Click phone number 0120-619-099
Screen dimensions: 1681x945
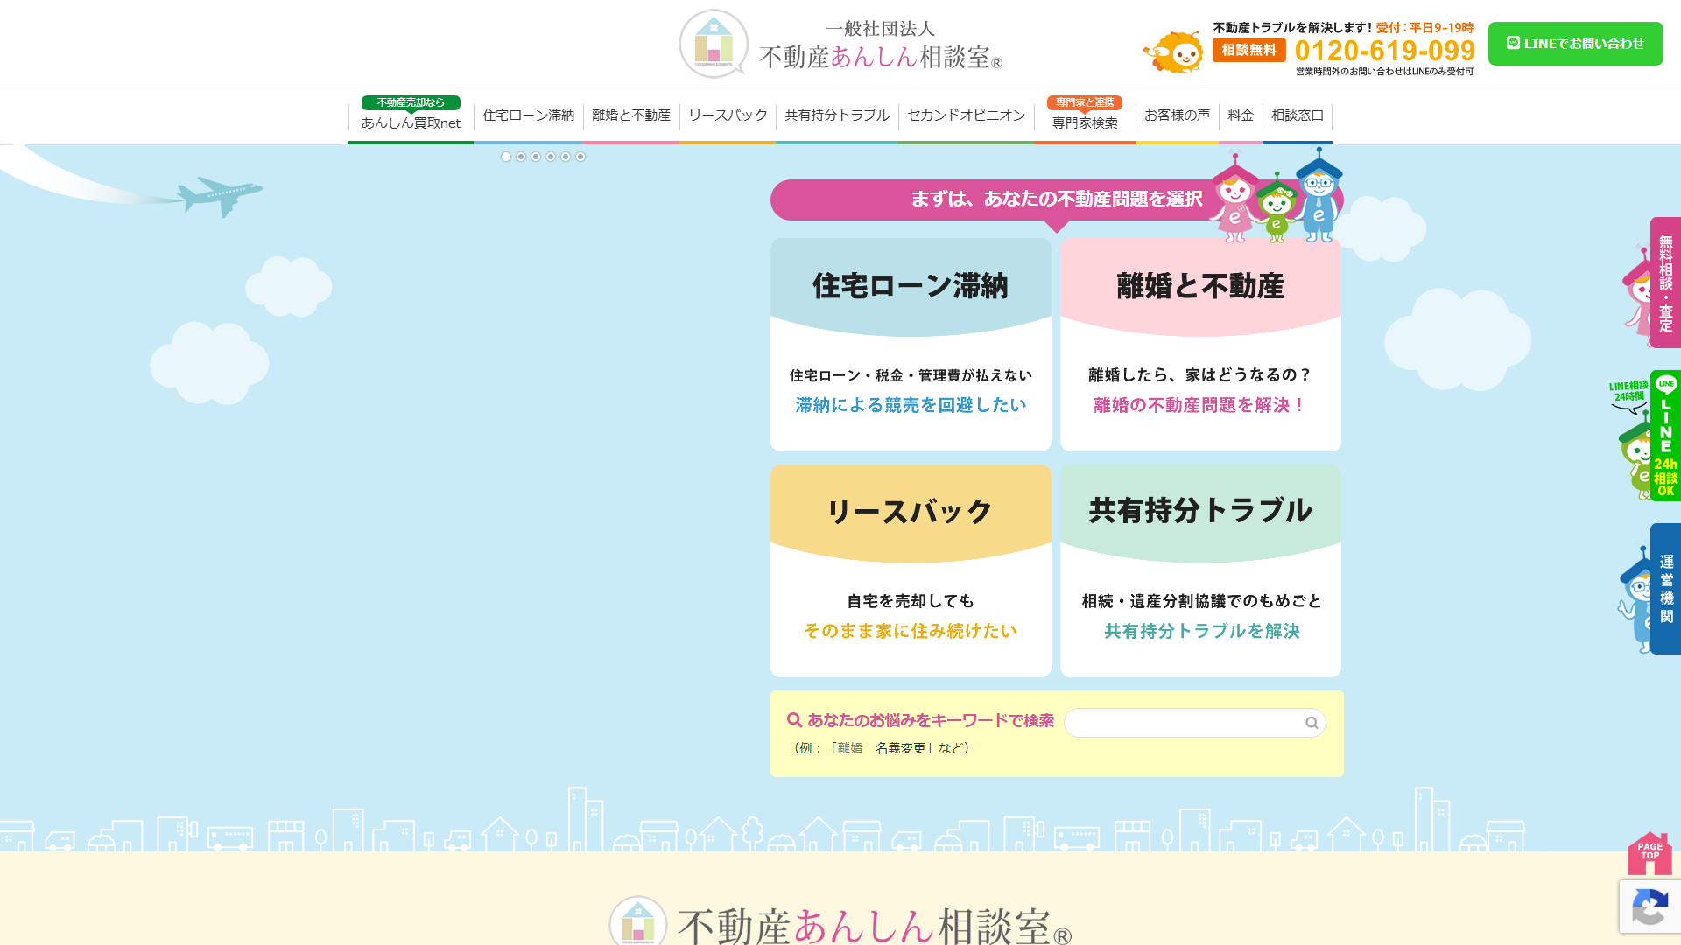1385,51
